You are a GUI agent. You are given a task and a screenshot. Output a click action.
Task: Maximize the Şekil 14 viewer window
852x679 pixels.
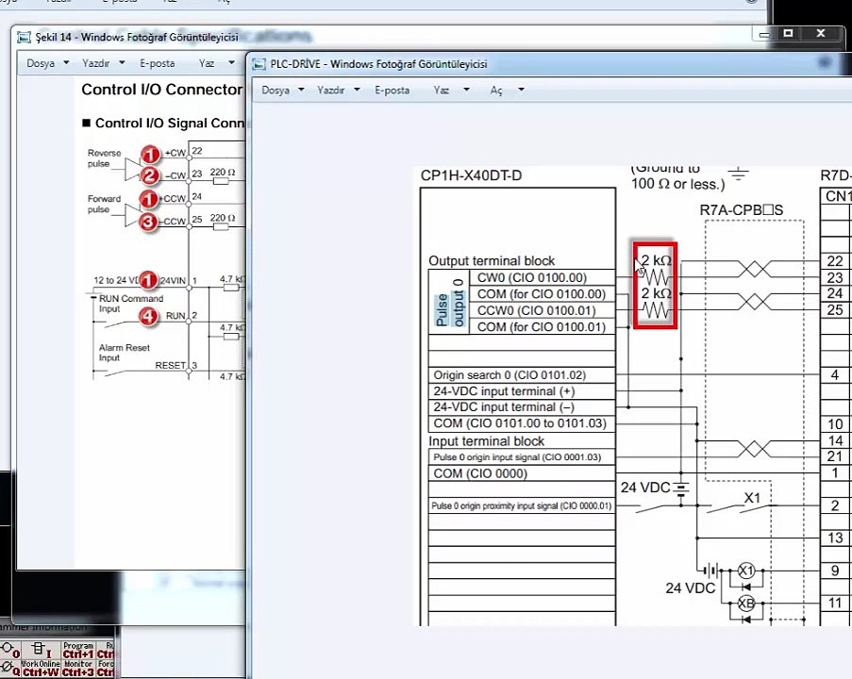(789, 34)
